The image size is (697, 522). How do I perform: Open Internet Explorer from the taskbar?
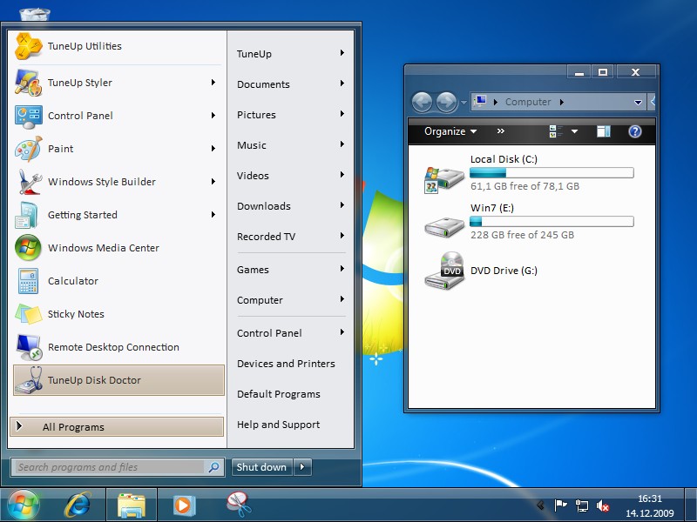[x=78, y=505]
